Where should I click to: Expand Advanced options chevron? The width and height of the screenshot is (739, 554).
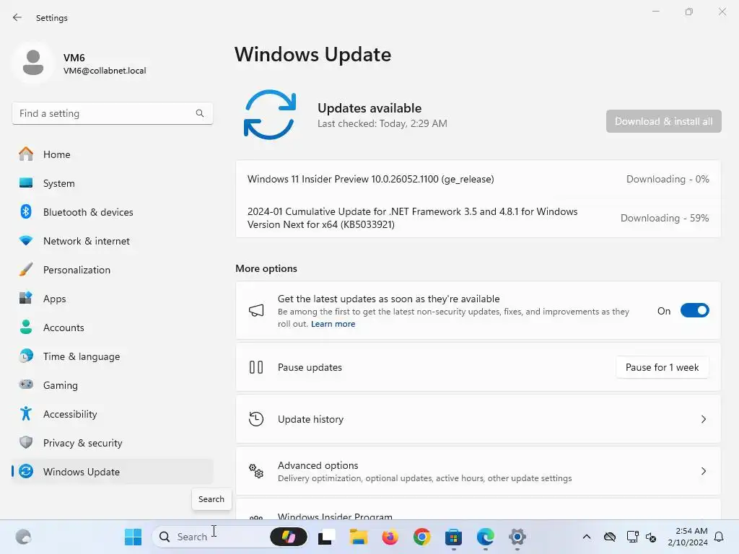pyautogui.click(x=704, y=470)
